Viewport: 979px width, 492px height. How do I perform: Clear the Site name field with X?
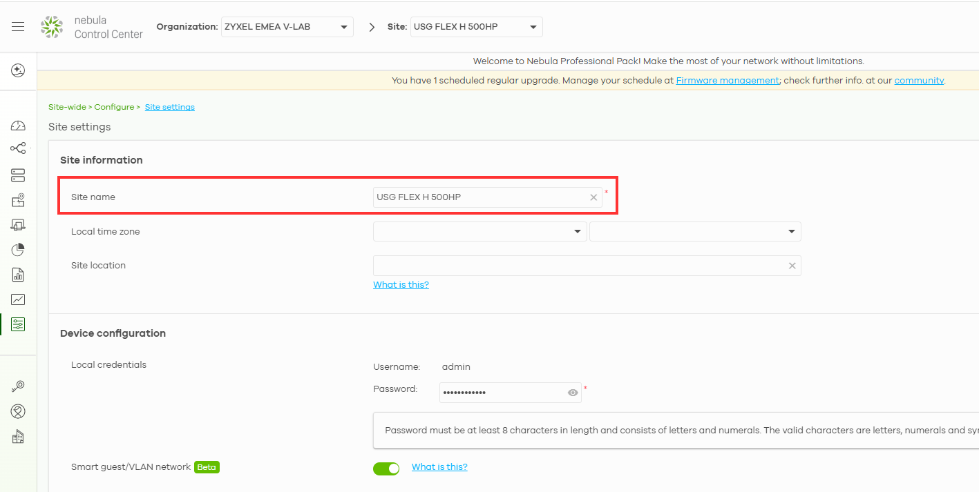click(x=593, y=197)
